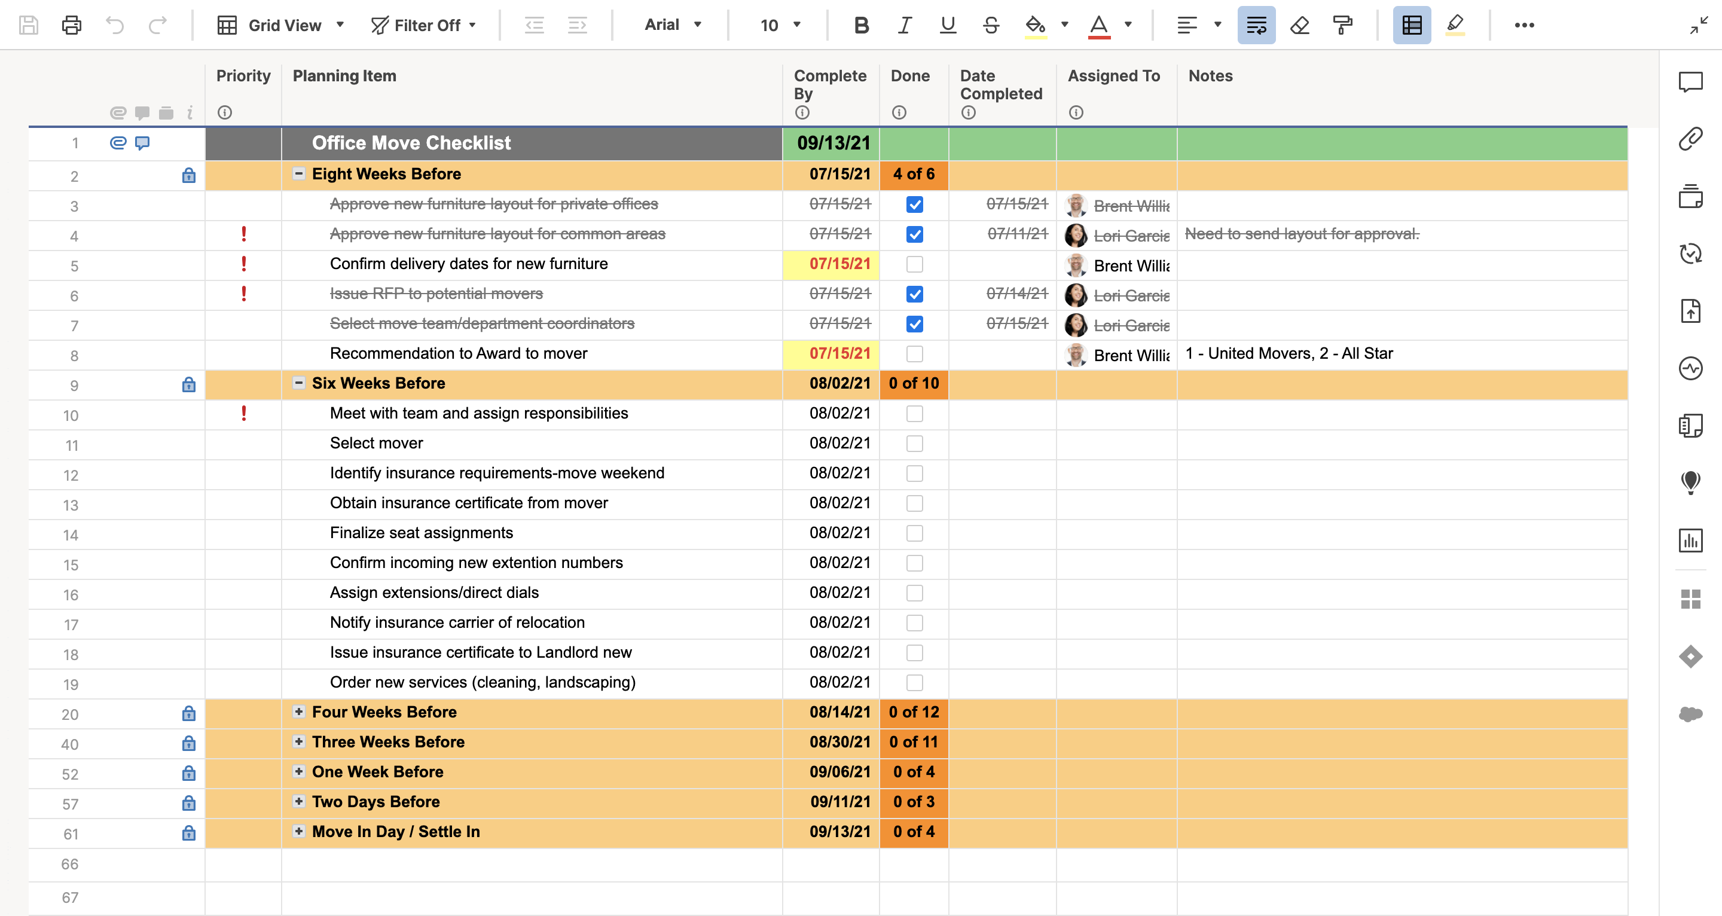Image resolution: width=1722 pixels, height=916 pixels.
Task: Toggle Wrap Text toolbar icon
Action: click(x=1256, y=25)
